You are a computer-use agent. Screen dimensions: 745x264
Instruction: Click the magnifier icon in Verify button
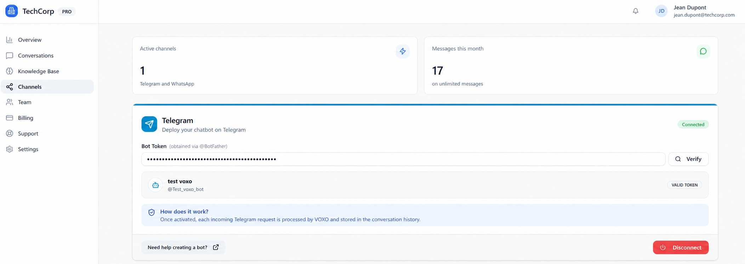678,159
